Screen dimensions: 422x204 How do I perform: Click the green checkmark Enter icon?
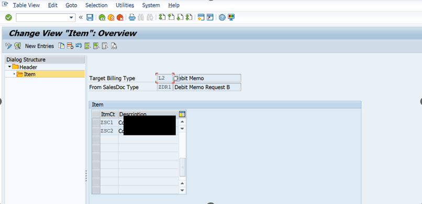[x=8, y=17]
